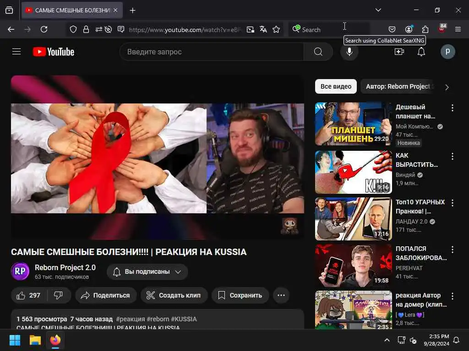Open the ad blocker extension showing 84
Screen dimensions: 469x351
[x=442, y=29]
